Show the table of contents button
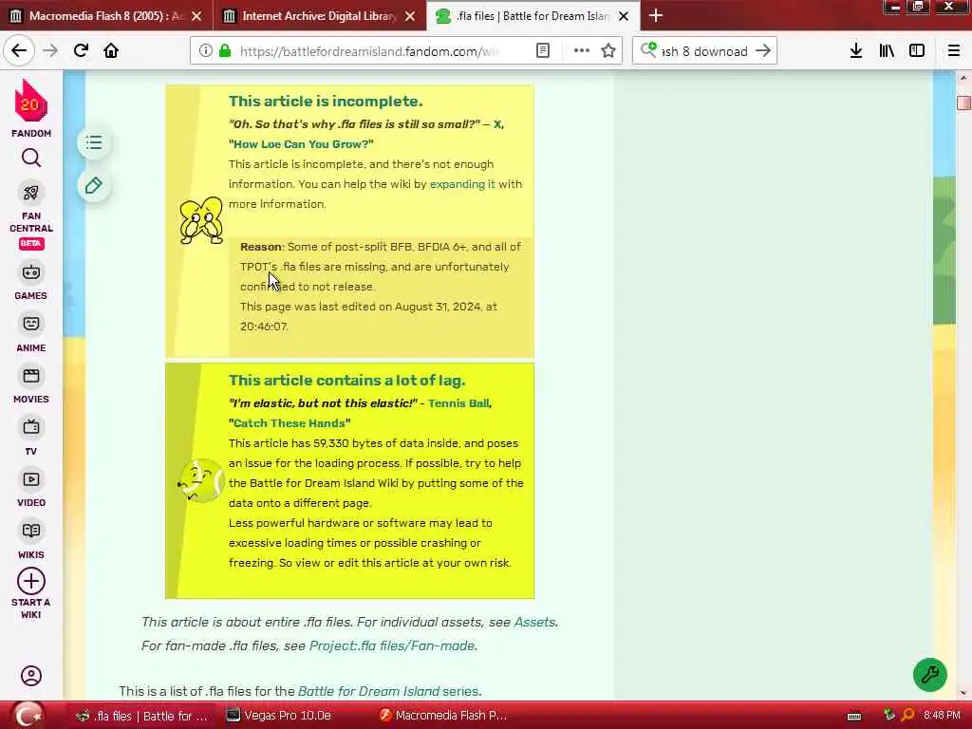Screen dimensions: 972x729 point(94,143)
